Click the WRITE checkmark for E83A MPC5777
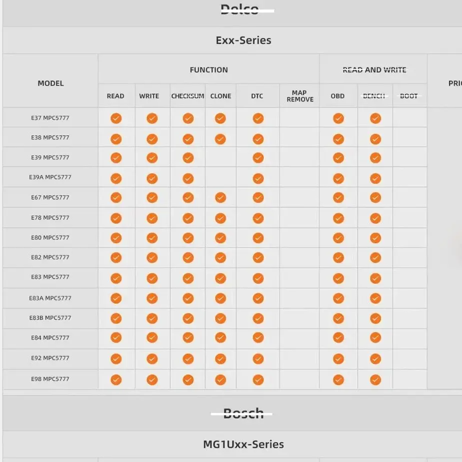The width and height of the screenshot is (462, 462). [152, 299]
